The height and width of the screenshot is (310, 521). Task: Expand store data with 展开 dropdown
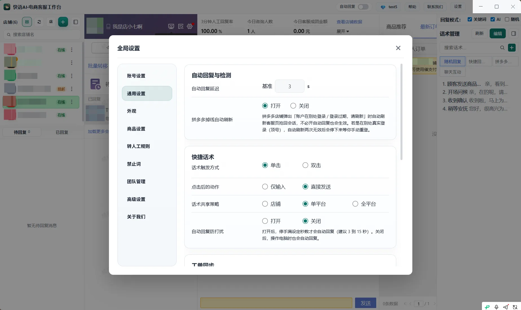(x=343, y=31)
